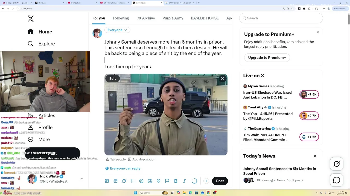Click the flag icon in composer toolbar

[x=167, y=181]
